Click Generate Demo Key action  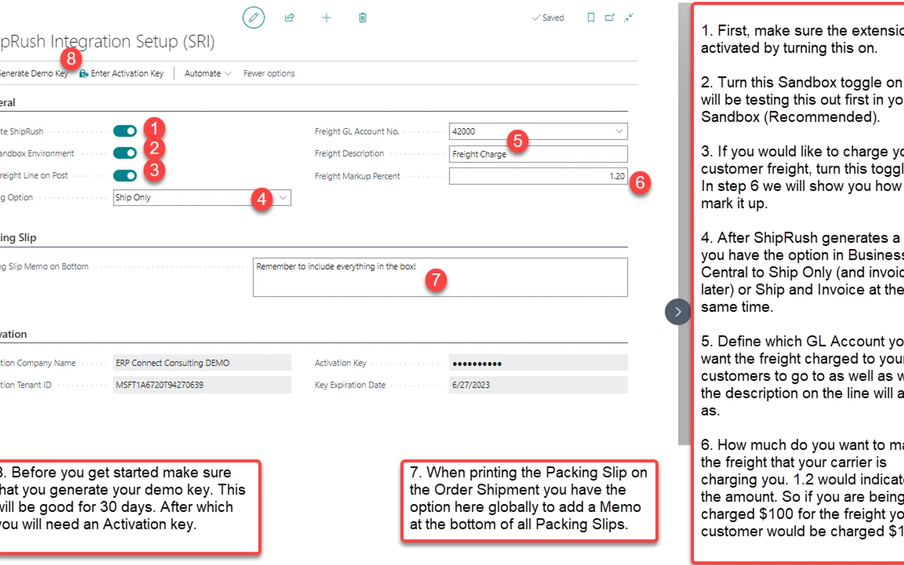tap(33, 73)
